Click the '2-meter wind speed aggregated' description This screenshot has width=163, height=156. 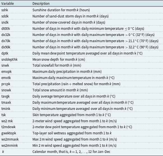click(x=74, y=121)
